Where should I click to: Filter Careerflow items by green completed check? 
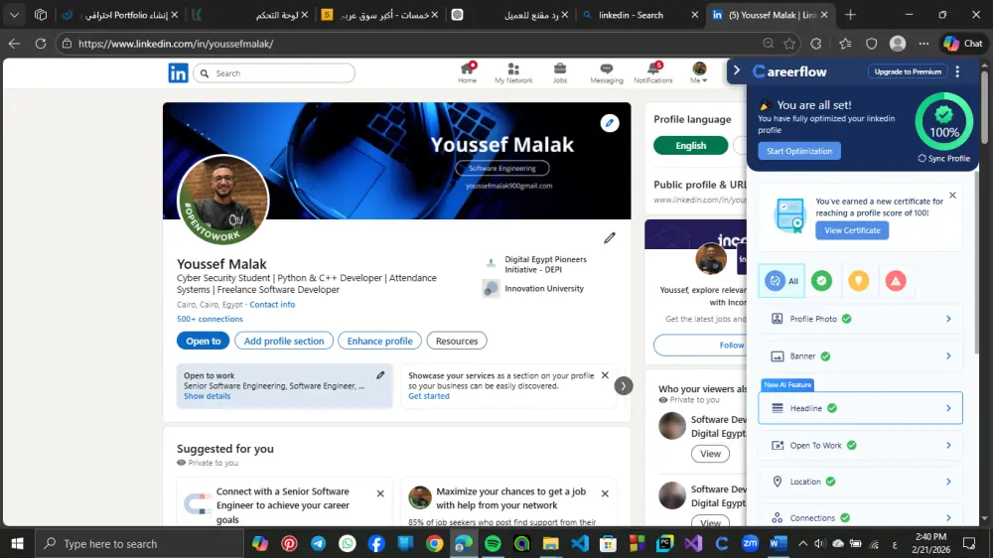pyautogui.click(x=821, y=281)
